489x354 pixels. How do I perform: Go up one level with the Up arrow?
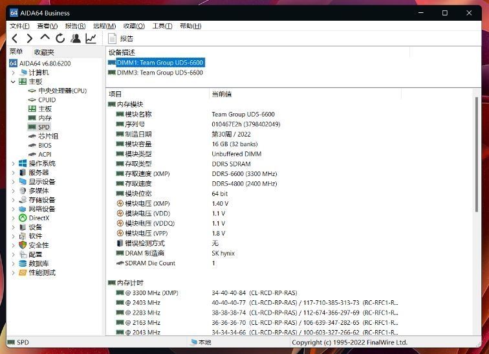pos(45,39)
